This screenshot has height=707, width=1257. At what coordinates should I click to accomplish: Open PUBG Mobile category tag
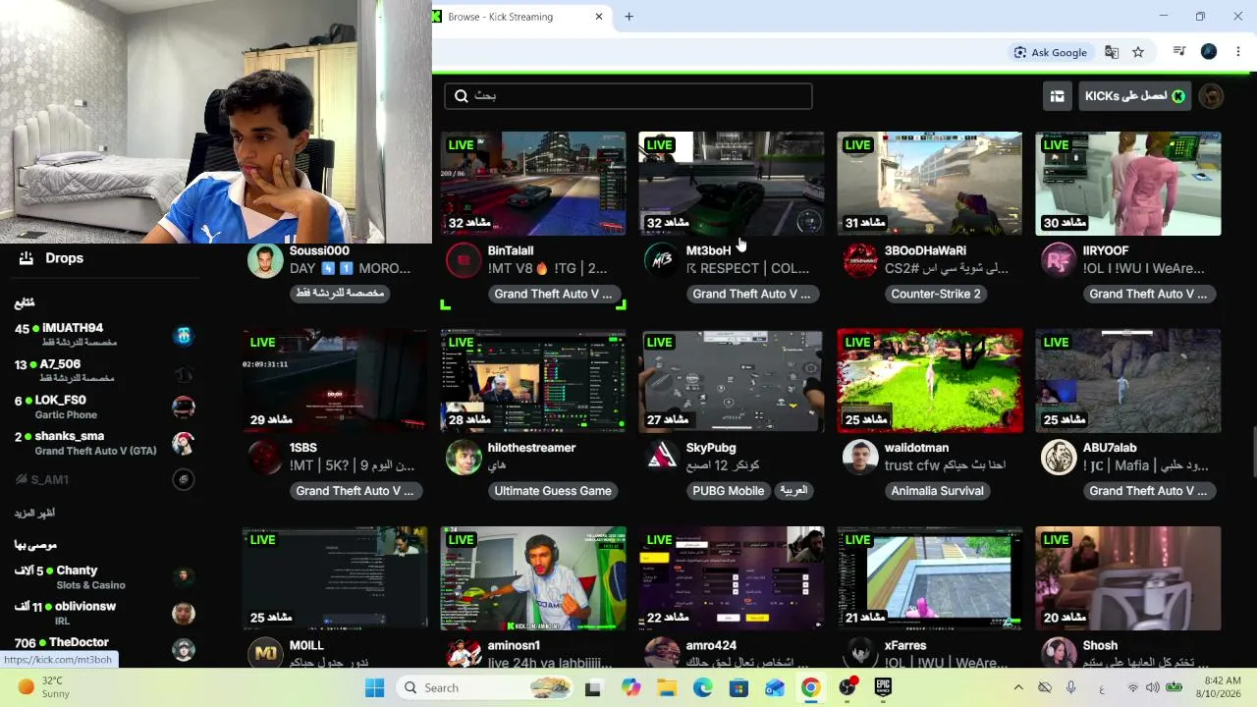729,491
